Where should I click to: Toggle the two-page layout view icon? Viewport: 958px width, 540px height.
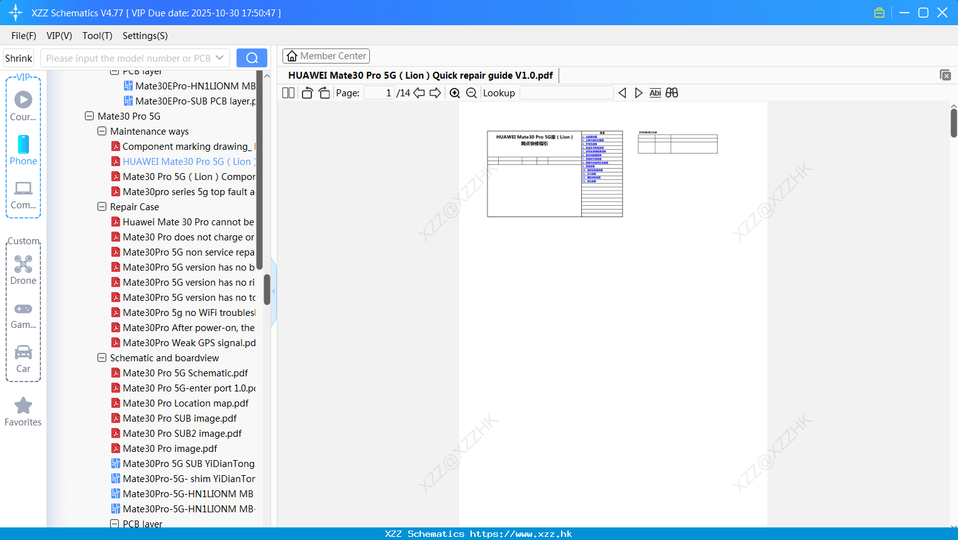(x=288, y=93)
